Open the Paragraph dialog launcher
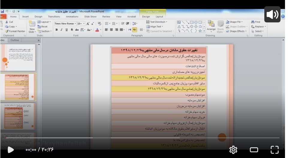This screenshot has height=158, width=288. [x=173, y=36]
